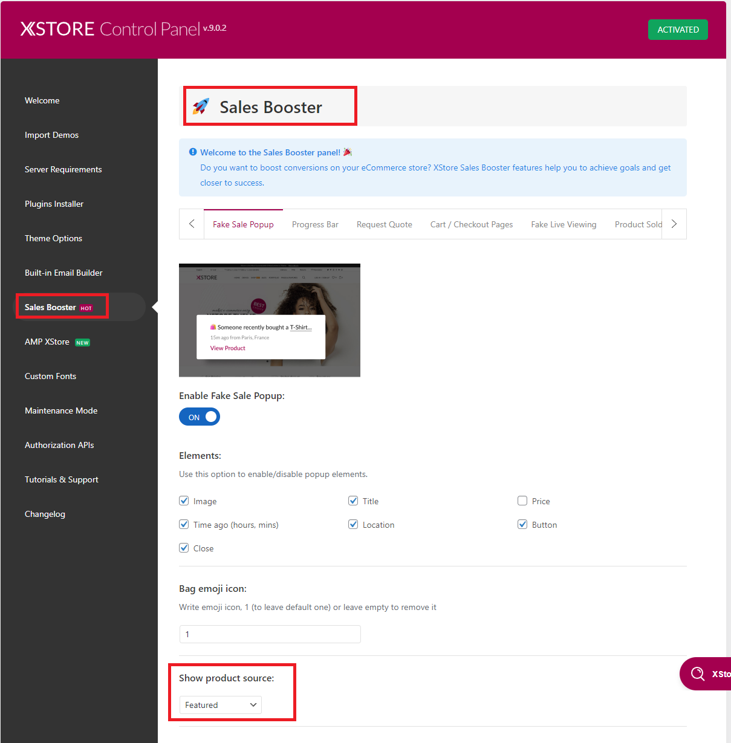Click the ACTIVATED button
This screenshot has width=731, height=743.
pyautogui.click(x=678, y=30)
